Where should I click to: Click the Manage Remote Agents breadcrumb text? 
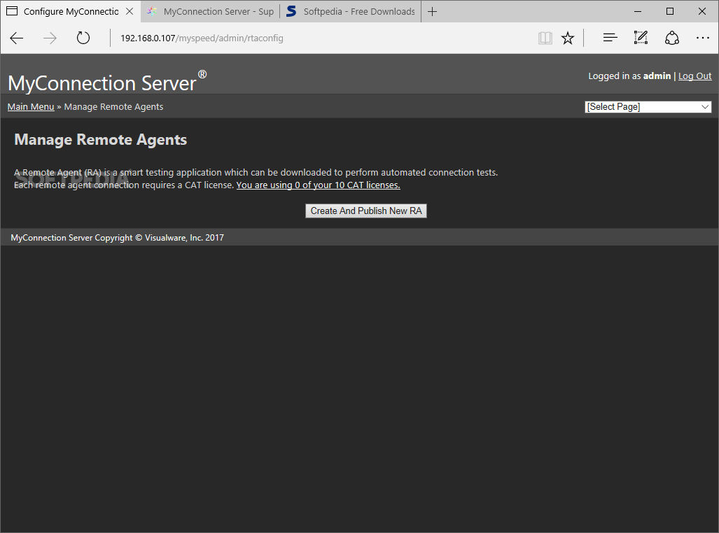pyautogui.click(x=113, y=107)
